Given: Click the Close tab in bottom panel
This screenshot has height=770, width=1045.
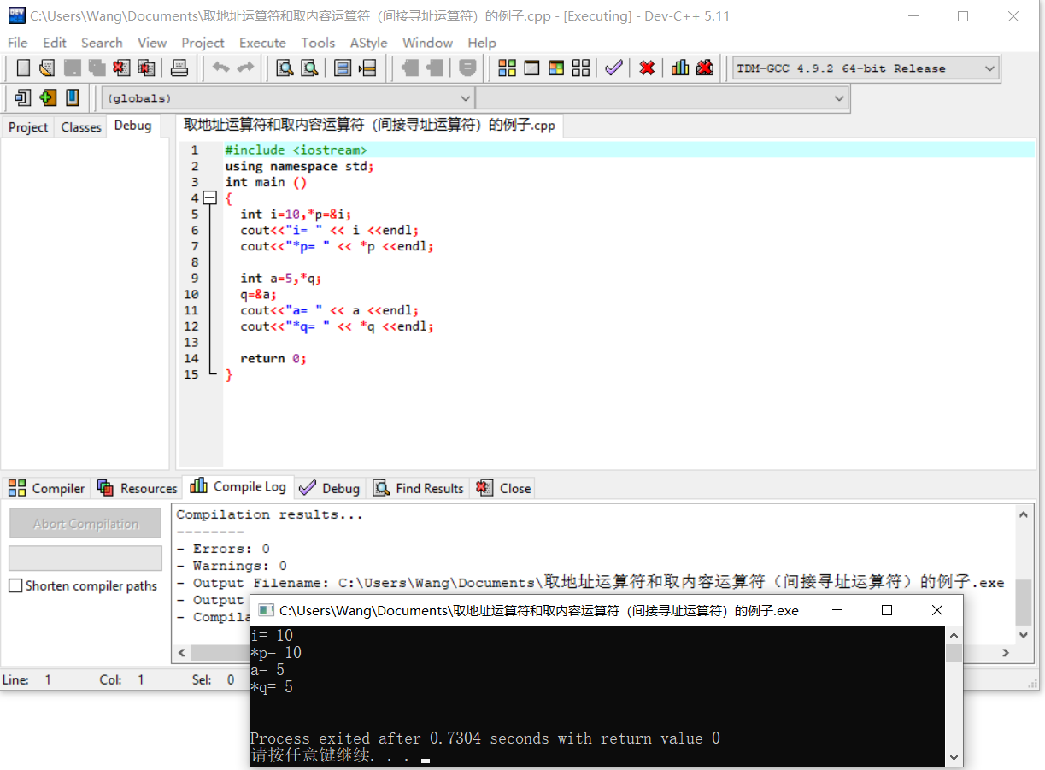Looking at the screenshot, I should [503, 488].
